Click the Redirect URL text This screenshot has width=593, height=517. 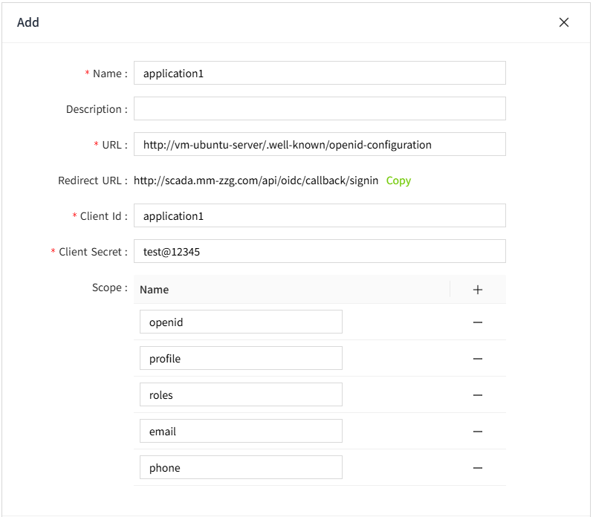coord(256,181)
